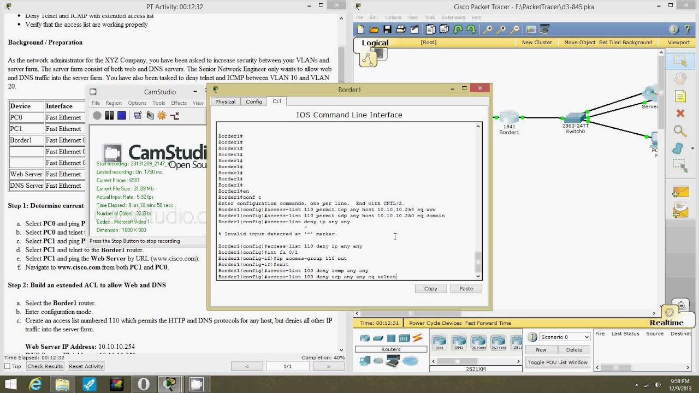Viewport: 699px width, 393px height.
Task: Click the Delete scenario button
Action: (574, 349)
